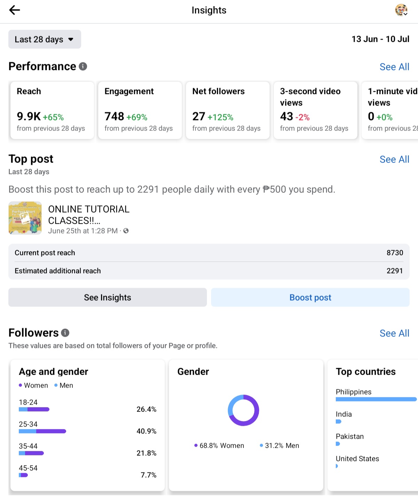Select the Reach performance card
The image size is (418, 503).
point(52,110)
